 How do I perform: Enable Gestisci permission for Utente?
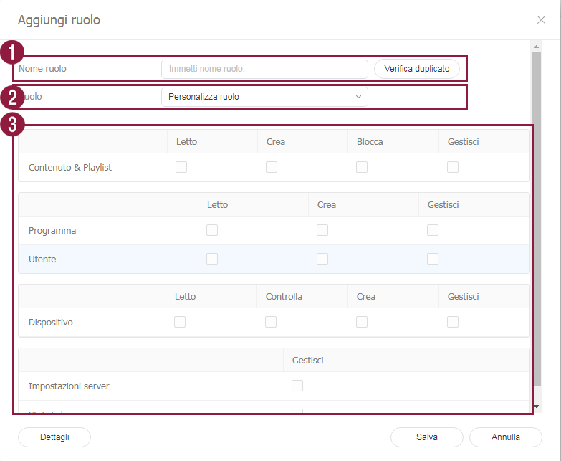tap(433, 259)
